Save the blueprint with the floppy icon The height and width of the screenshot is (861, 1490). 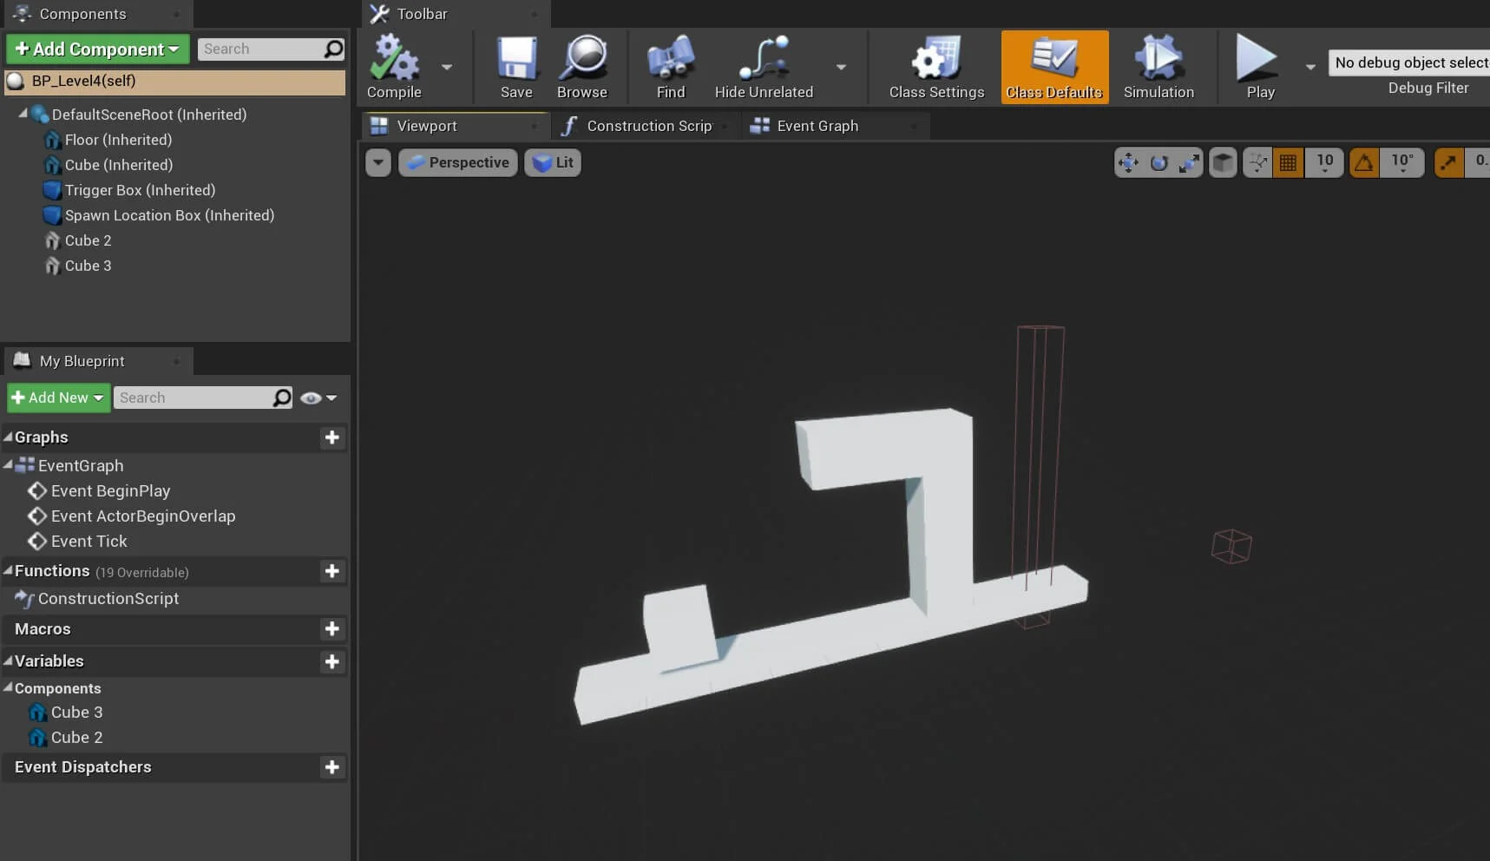516,59
